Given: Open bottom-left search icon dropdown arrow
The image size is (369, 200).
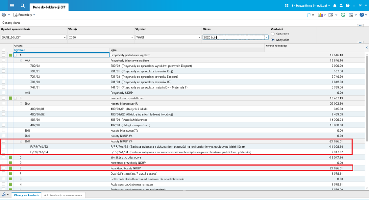Looking at the screenshot, I should [x=8, y=195].
